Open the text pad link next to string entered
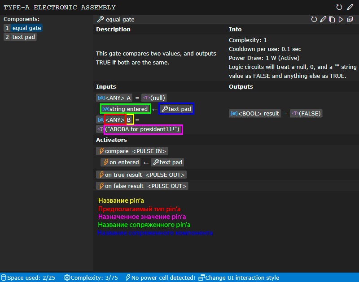 [176, 109]
